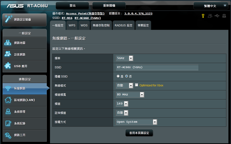The image size is (231, 144).
Task: Select 是 to hide the SSID
Action: (118, 76)
